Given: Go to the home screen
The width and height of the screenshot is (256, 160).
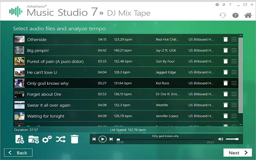Looking at the screenshot, I should [248, 15].
